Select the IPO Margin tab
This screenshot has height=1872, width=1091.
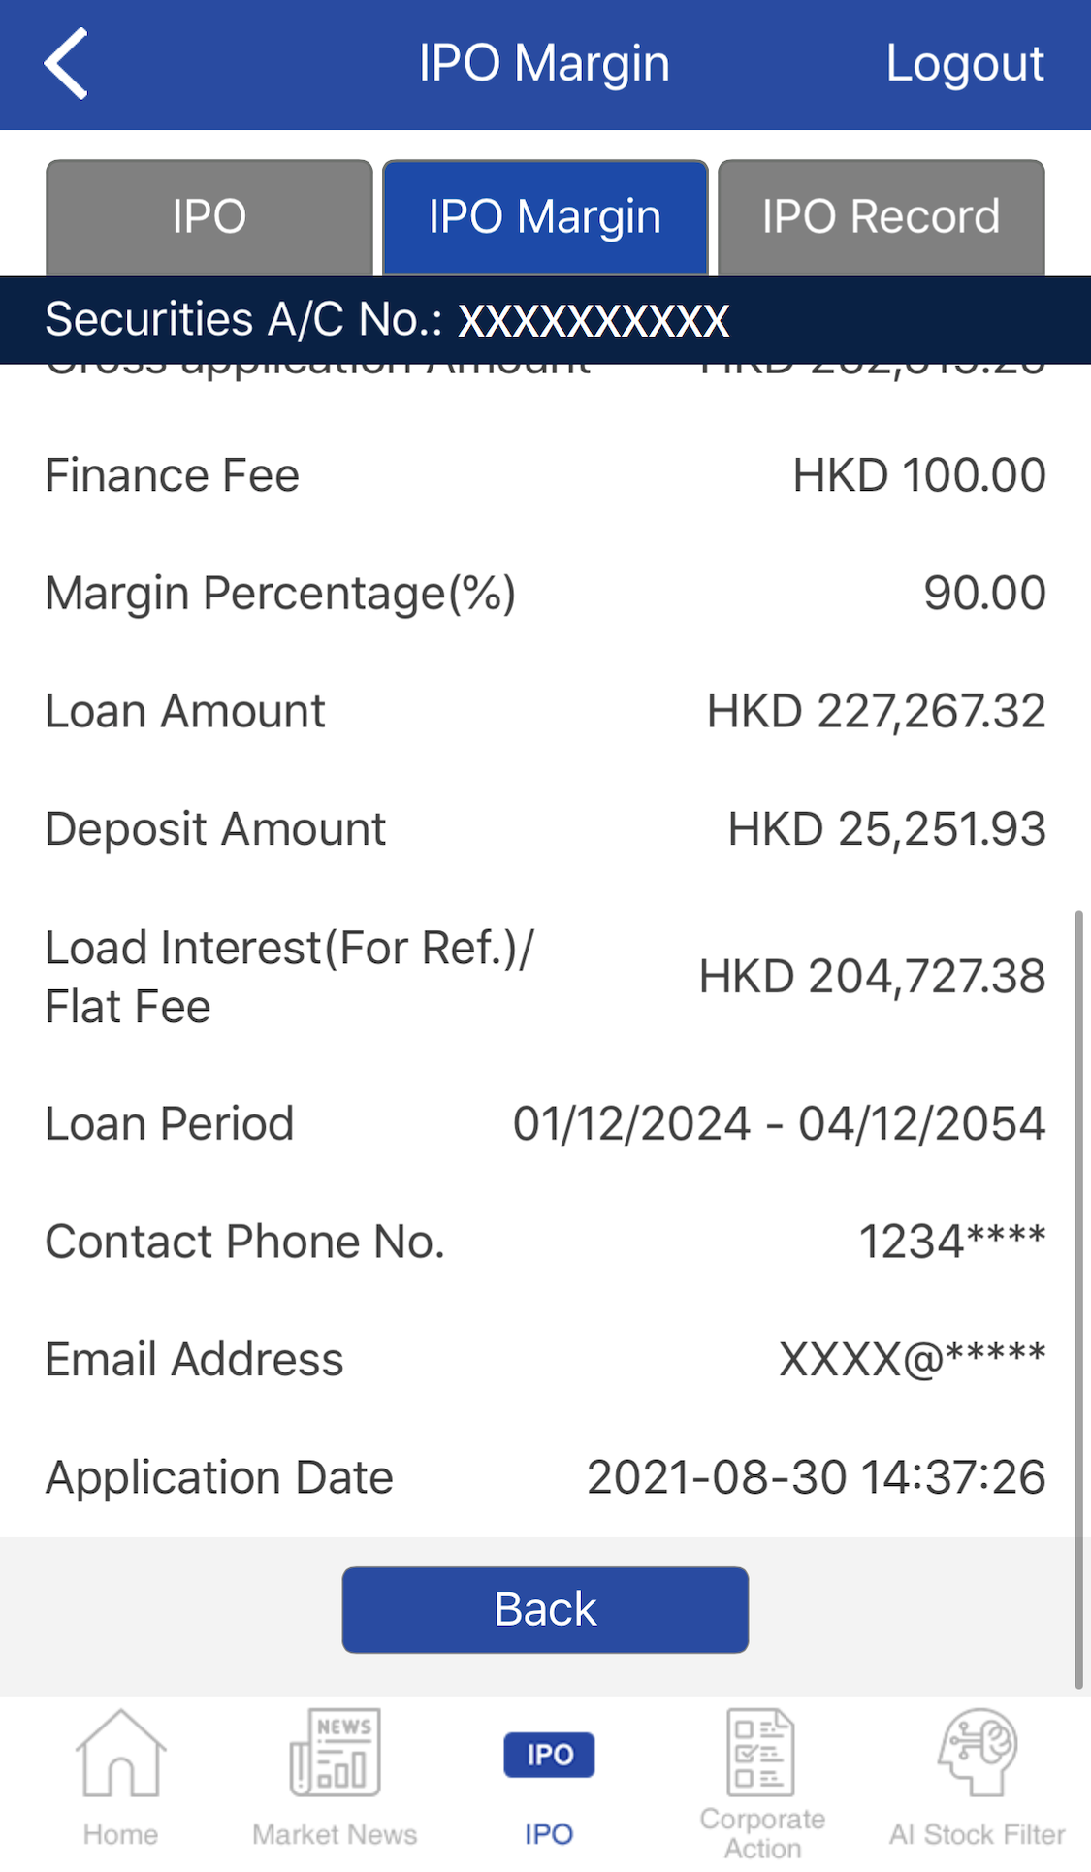coord(545,217)
